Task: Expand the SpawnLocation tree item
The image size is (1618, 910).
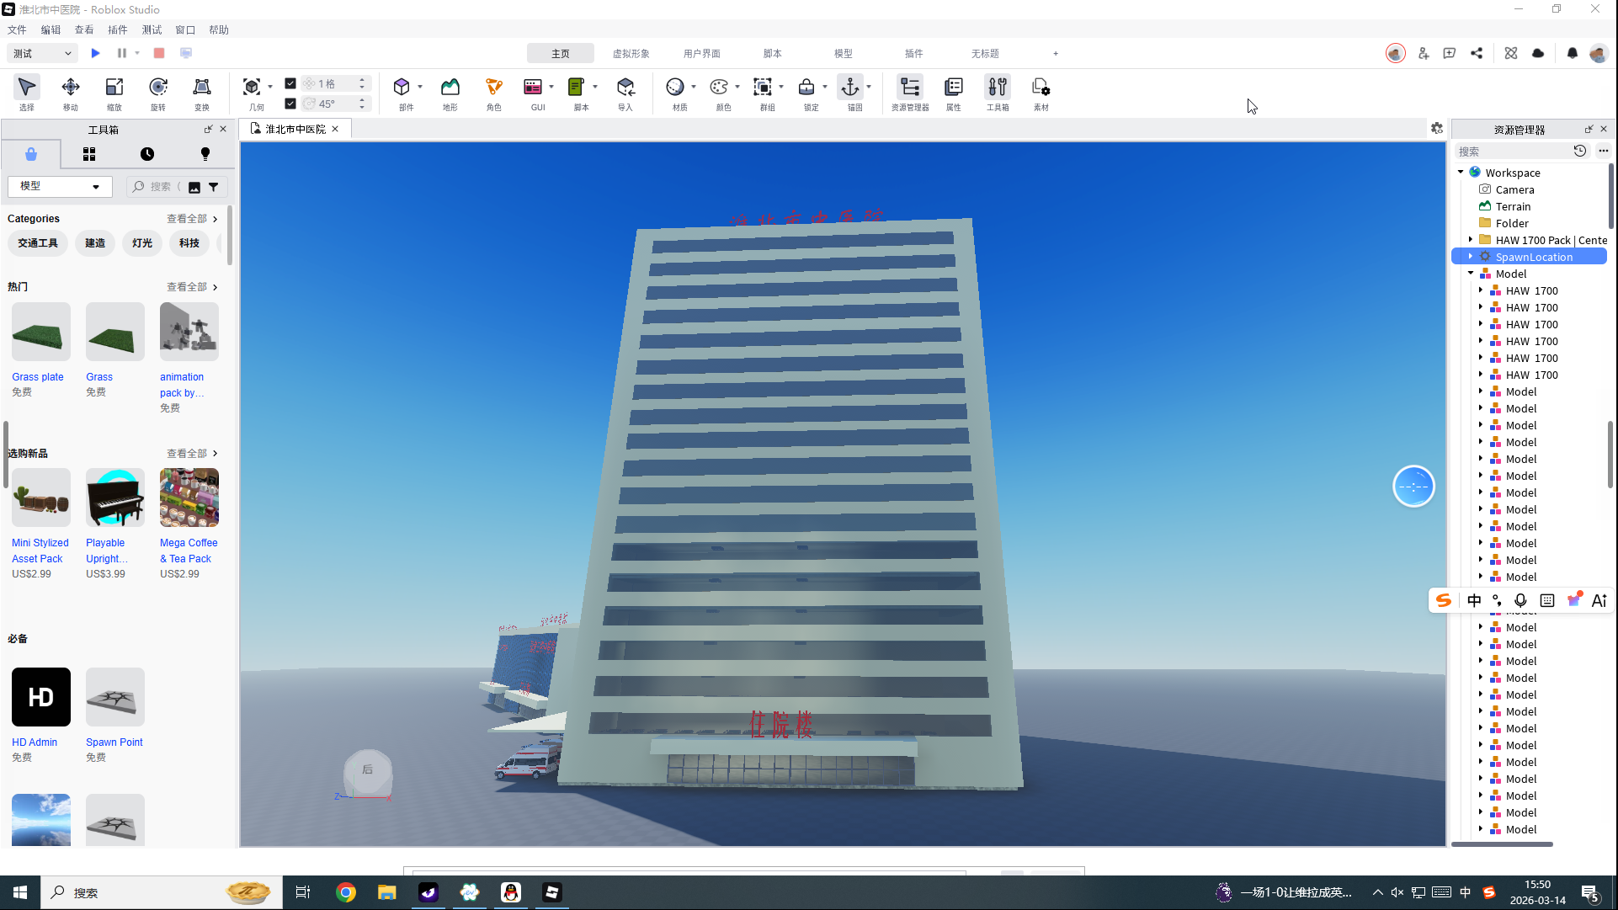Action: (x=1471, y=257)
